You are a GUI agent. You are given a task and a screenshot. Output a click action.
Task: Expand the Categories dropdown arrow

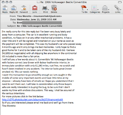[98, 10]
